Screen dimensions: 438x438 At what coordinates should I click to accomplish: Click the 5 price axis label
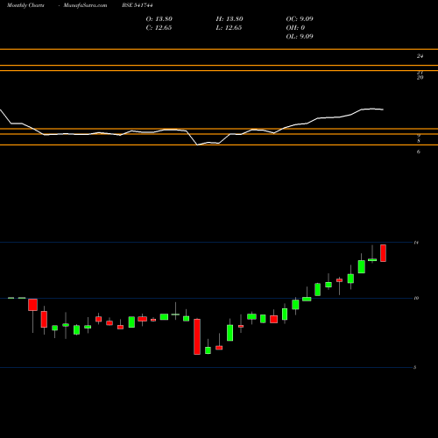415,367
